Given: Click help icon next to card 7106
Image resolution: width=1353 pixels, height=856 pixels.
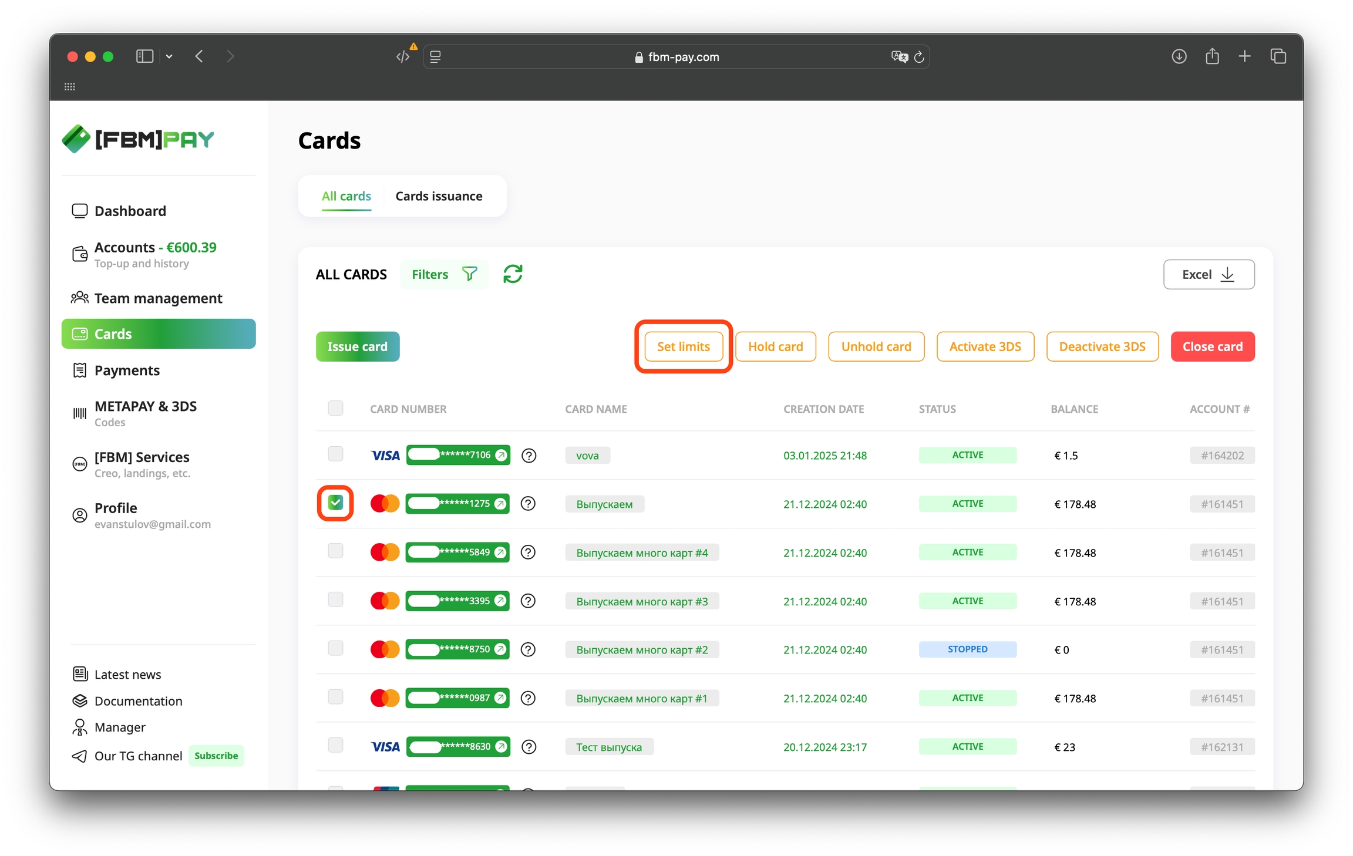Looking at the screenshot, I should pyautogui.click(x=529, y=456).
